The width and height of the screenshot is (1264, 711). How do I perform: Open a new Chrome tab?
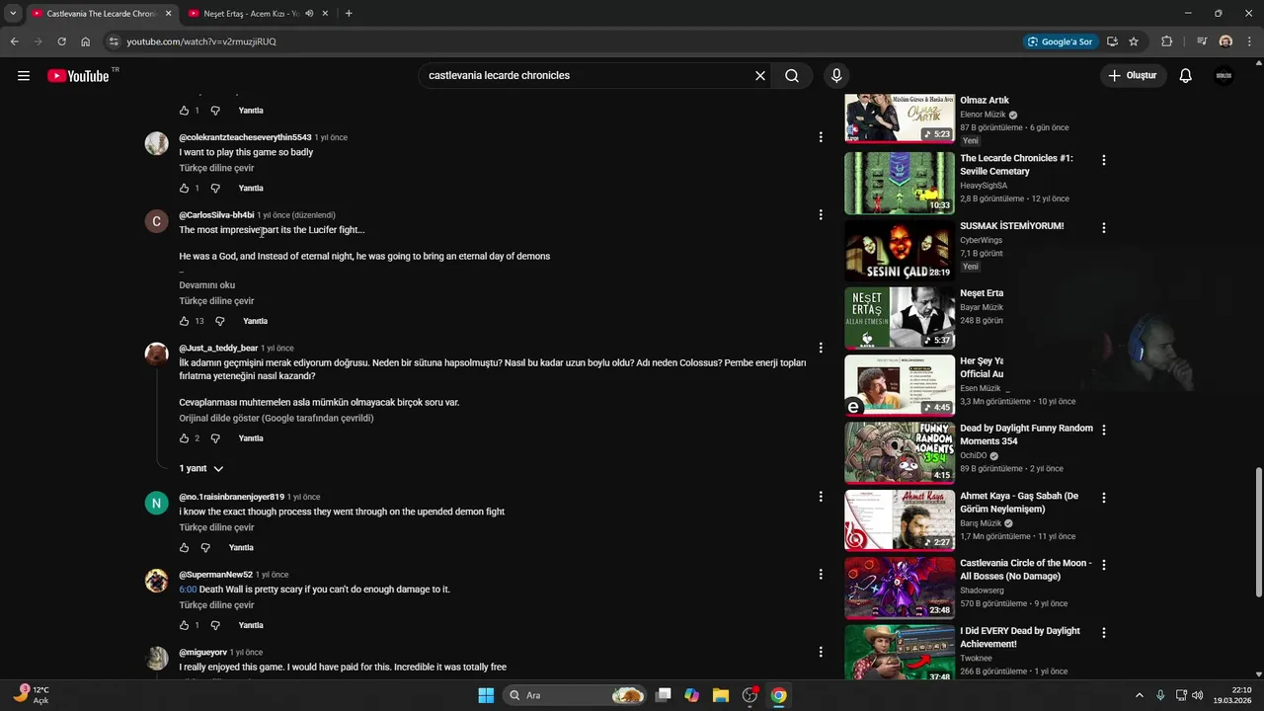pos(349,14)
